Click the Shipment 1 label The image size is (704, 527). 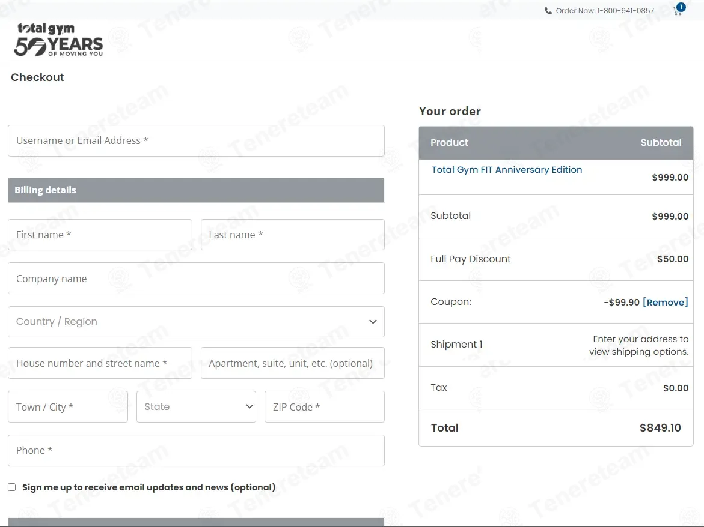[x=457, y=344]
